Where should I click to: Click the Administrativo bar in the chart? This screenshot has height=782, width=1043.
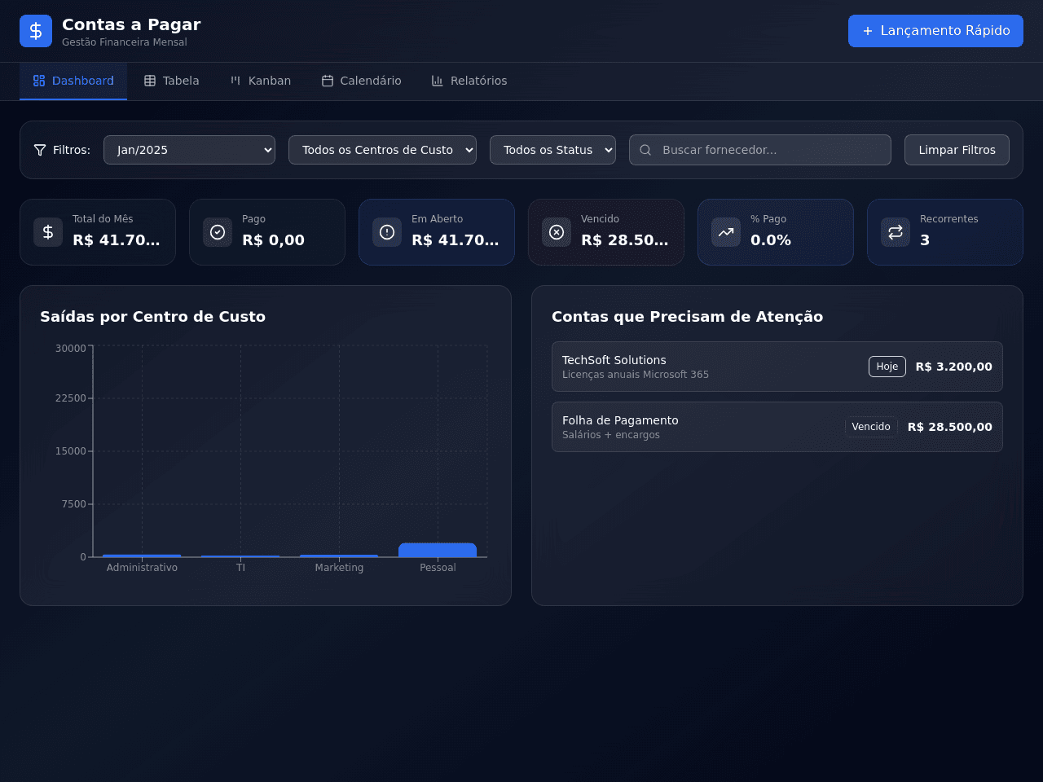point(142,556)
